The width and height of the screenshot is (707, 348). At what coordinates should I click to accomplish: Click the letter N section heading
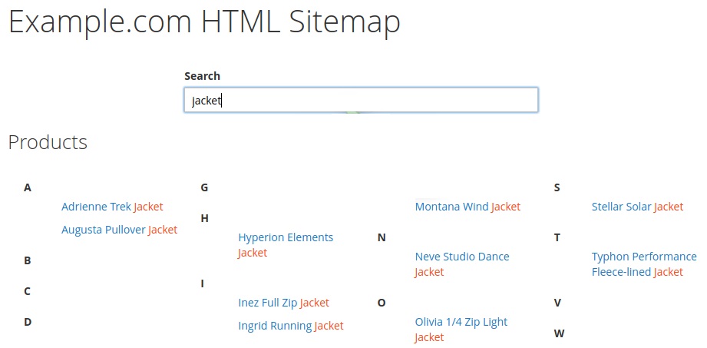pyautogui.click(x=382, y=237)
